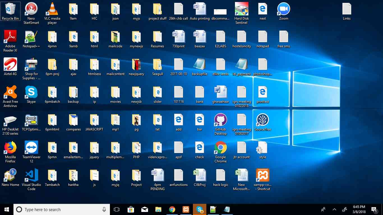Launch SourceTree from the desktop

point(262,120)
